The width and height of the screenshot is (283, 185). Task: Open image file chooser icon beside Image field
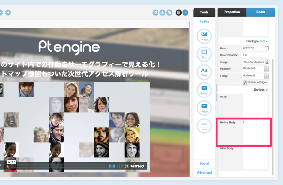[266, 62]
